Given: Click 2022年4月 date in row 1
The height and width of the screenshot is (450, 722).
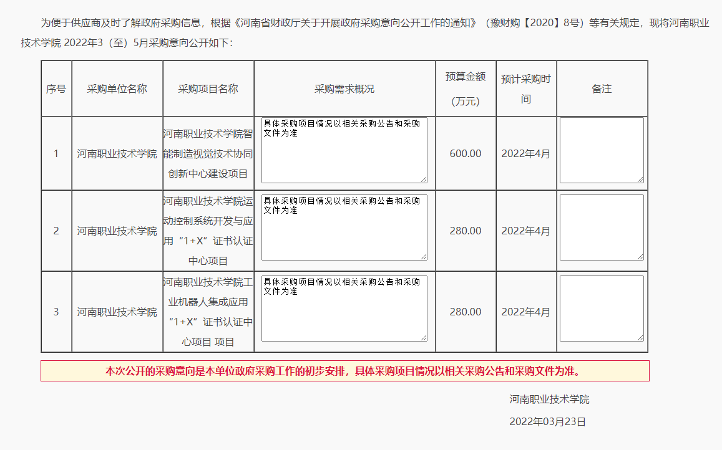Looking at the screenshot, I should tap(526, 154).
